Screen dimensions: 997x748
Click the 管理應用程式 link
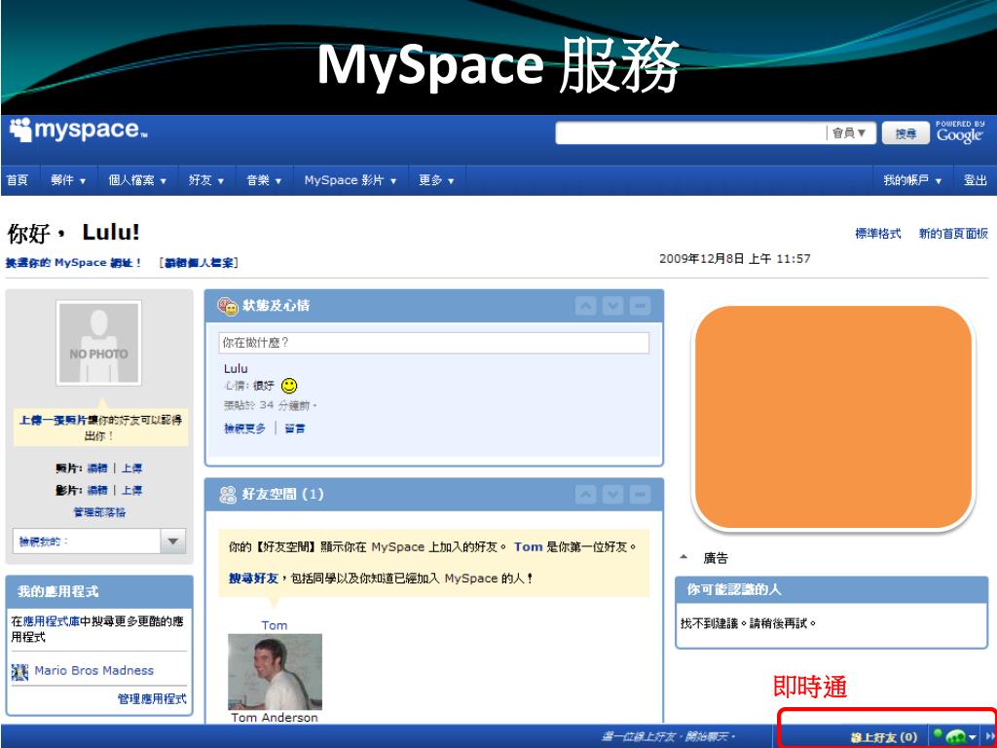(x=152, y=699)
